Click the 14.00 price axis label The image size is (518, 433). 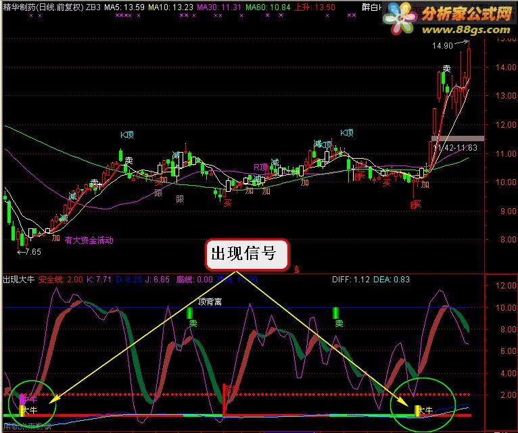coord(506,67)
